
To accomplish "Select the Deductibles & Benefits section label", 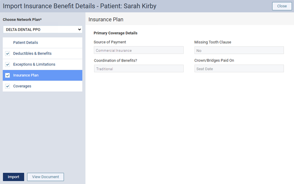I will [x=32, y=53].
